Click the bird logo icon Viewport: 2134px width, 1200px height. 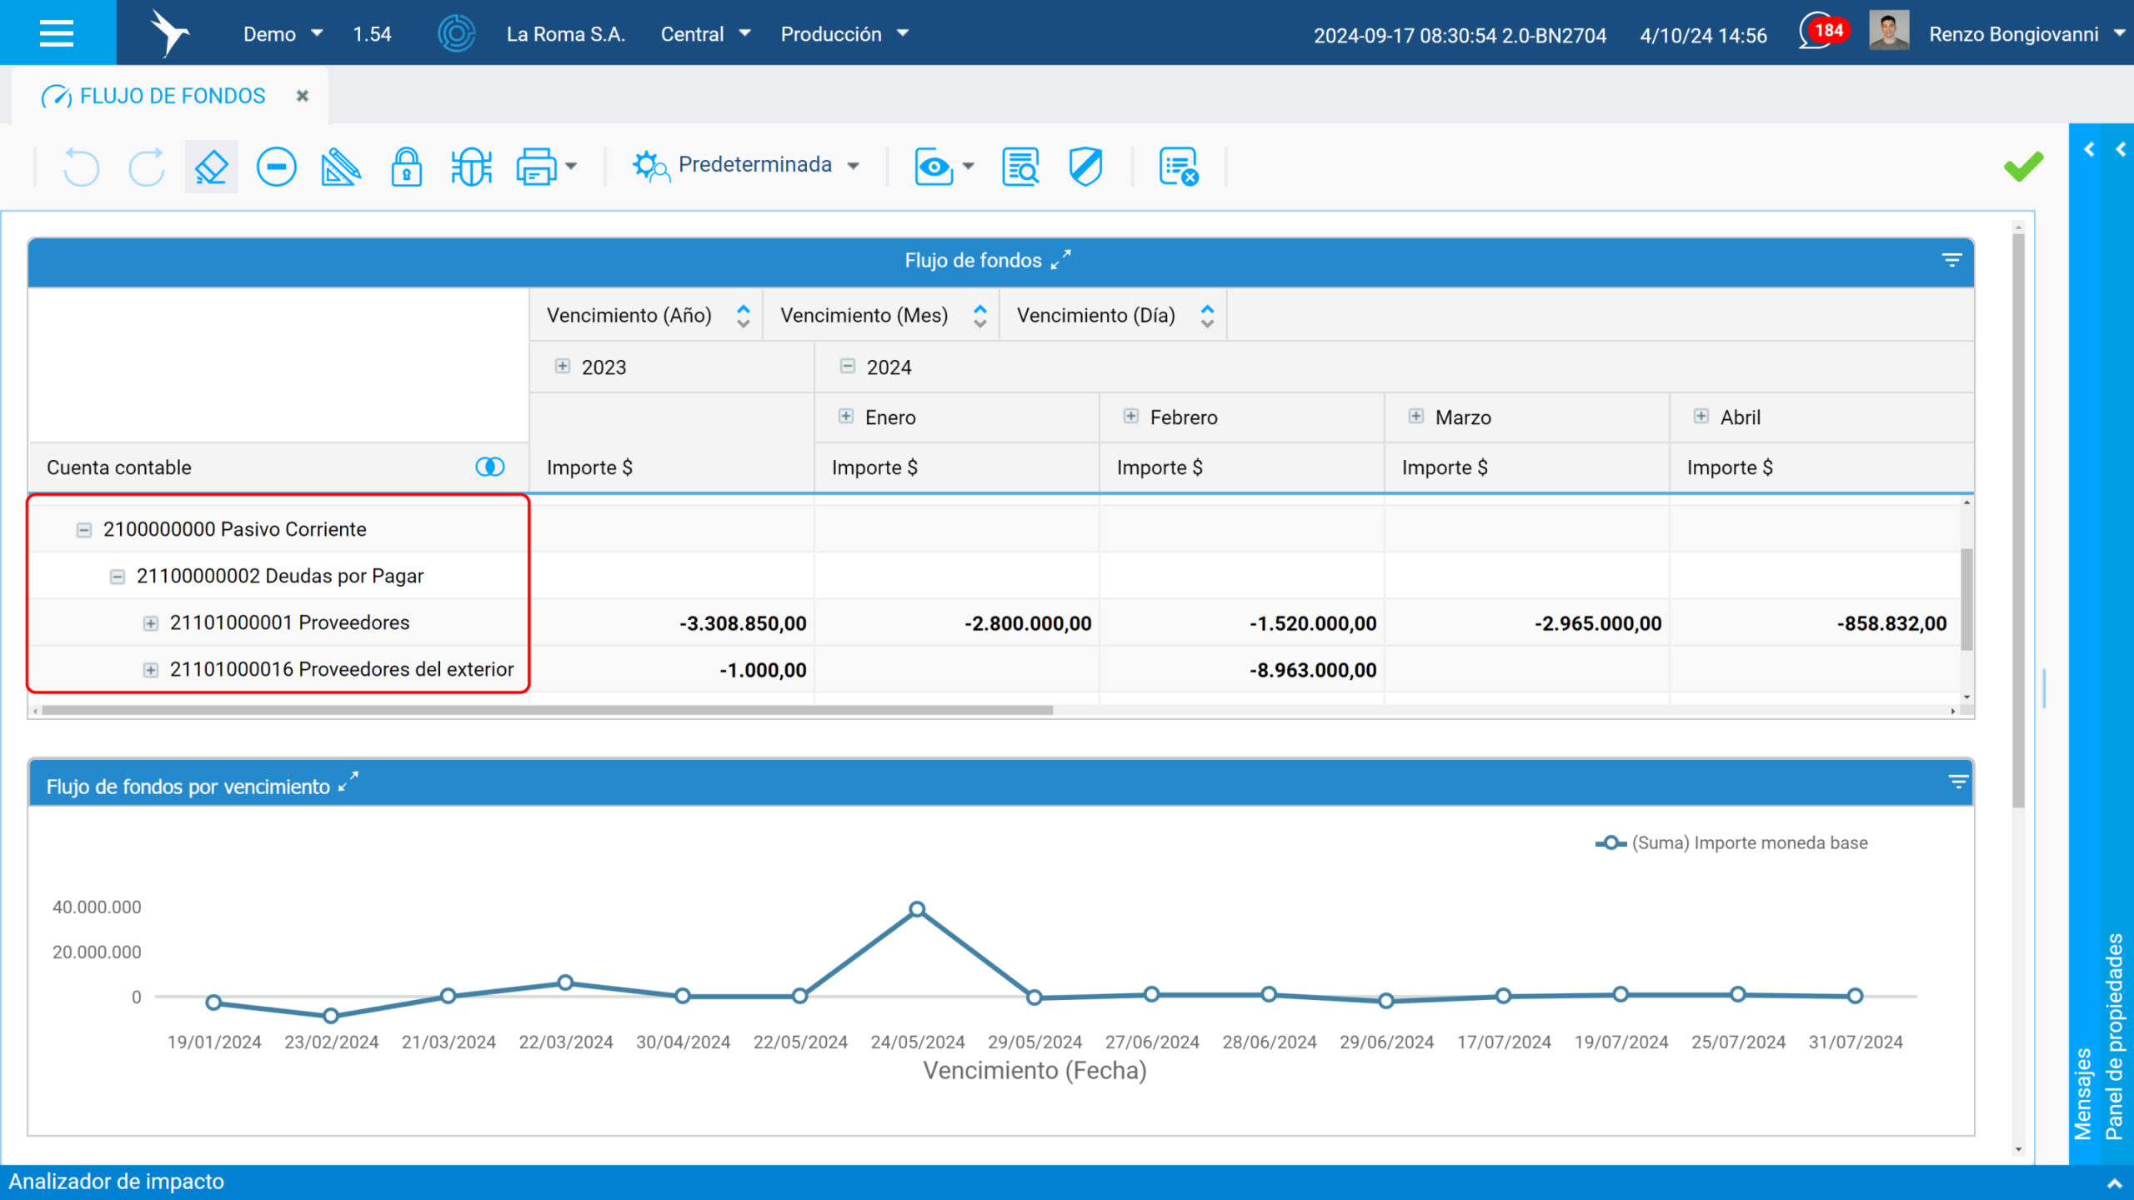coord(169,33)
